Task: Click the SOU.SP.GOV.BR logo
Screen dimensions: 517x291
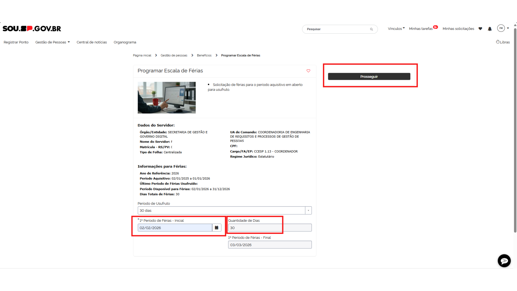Action: point(32,29)
